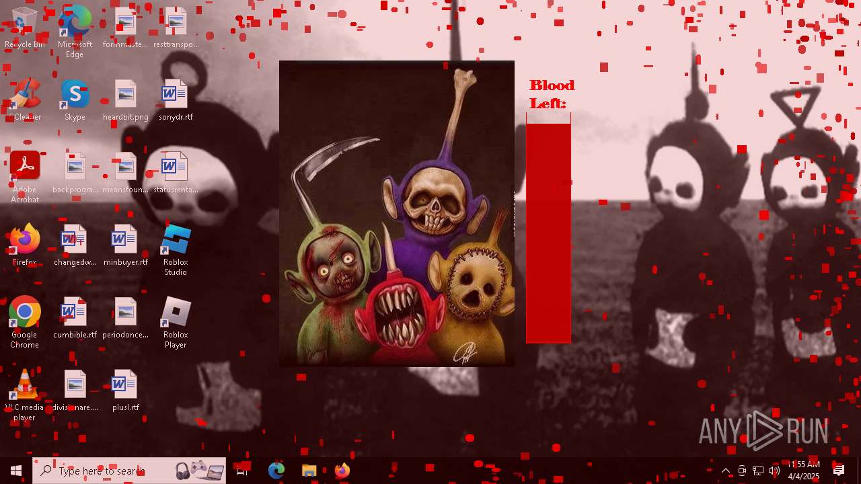Open the Recycle Bin desktop icon
Viewport: 861px width, 484px height.
(24, 28)
